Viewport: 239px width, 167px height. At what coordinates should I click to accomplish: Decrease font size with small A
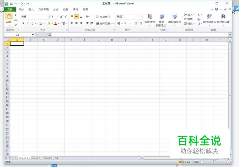[66, 17]
